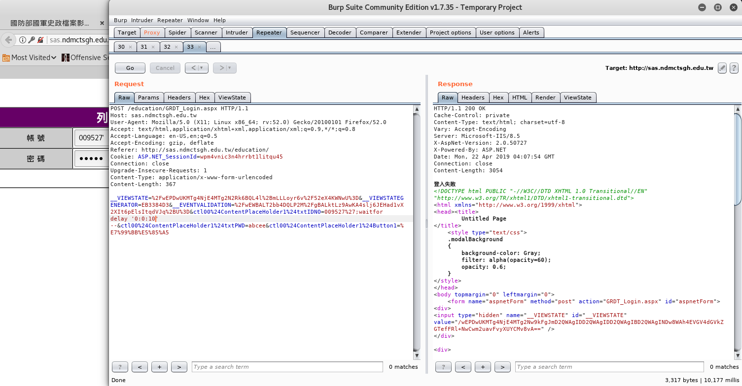Open the Help menu
The width and height of the screenshot is (742, 386).
219,20
